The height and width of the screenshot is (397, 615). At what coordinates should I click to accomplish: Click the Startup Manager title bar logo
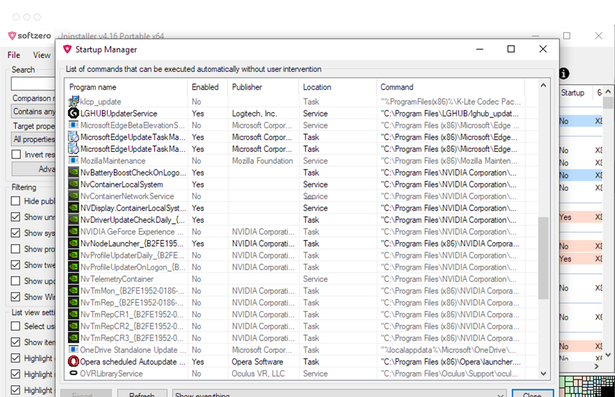click(68, 49)
